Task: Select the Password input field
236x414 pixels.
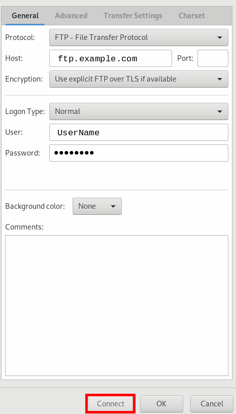Action: click(x=139, y=153)
